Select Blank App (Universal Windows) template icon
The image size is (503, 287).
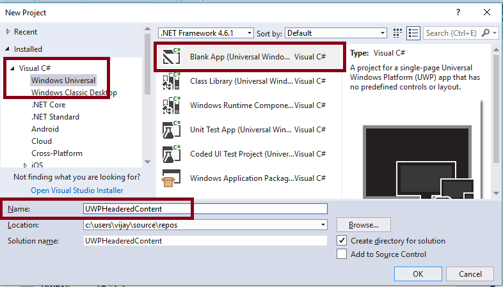[x=172, y=56]
